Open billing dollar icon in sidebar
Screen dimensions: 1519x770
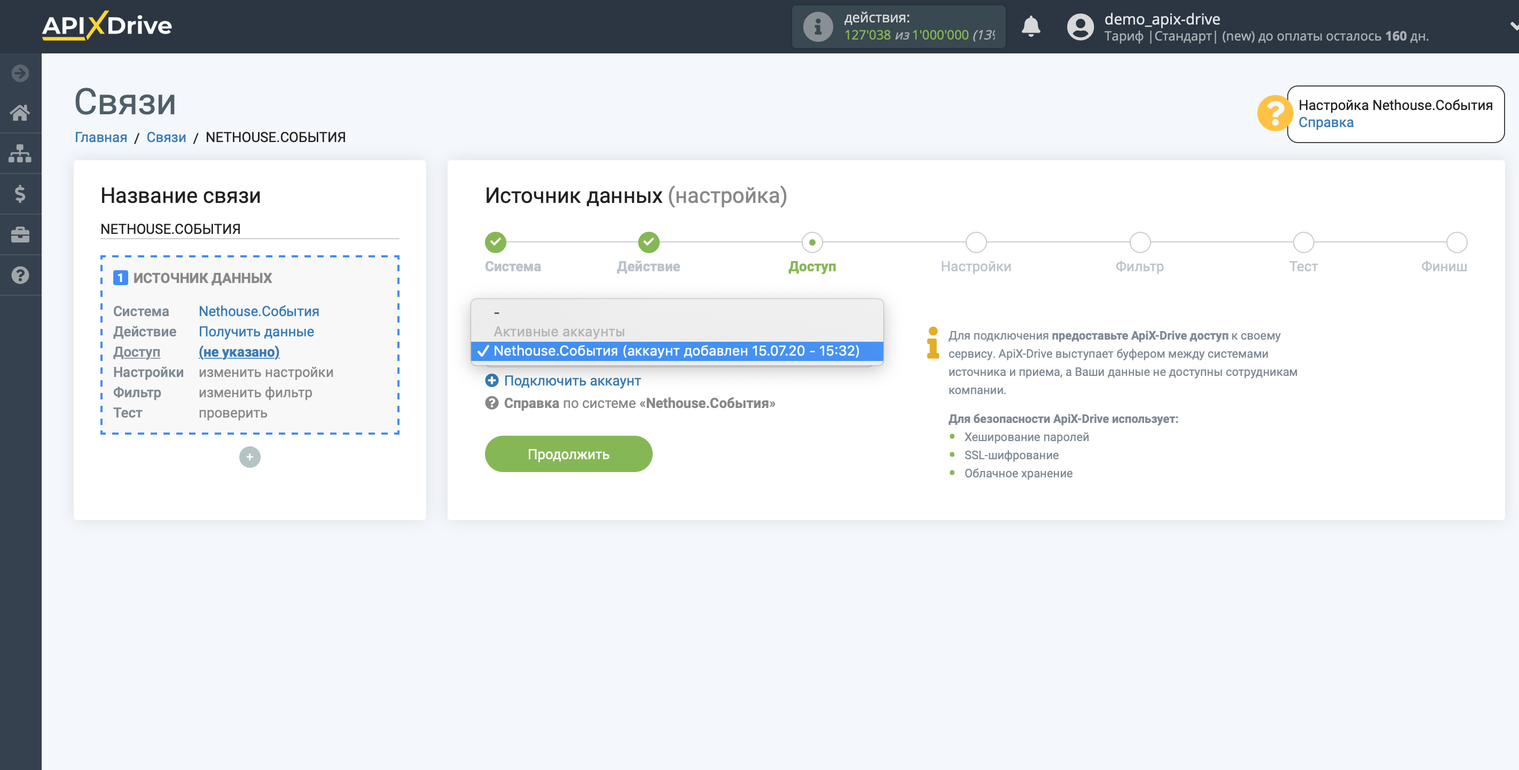(x=20, y=194)
